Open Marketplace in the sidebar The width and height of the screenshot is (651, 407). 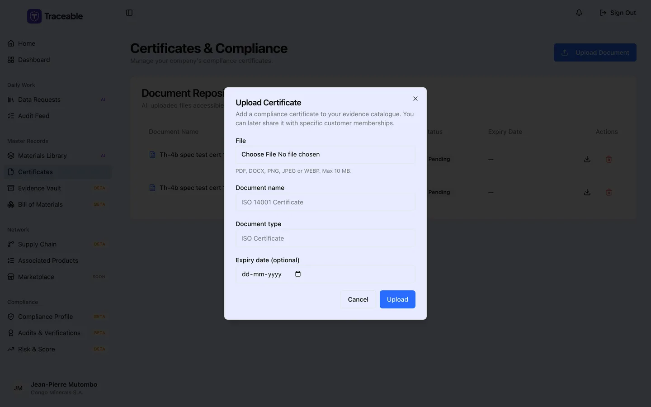tap(57, 277)
